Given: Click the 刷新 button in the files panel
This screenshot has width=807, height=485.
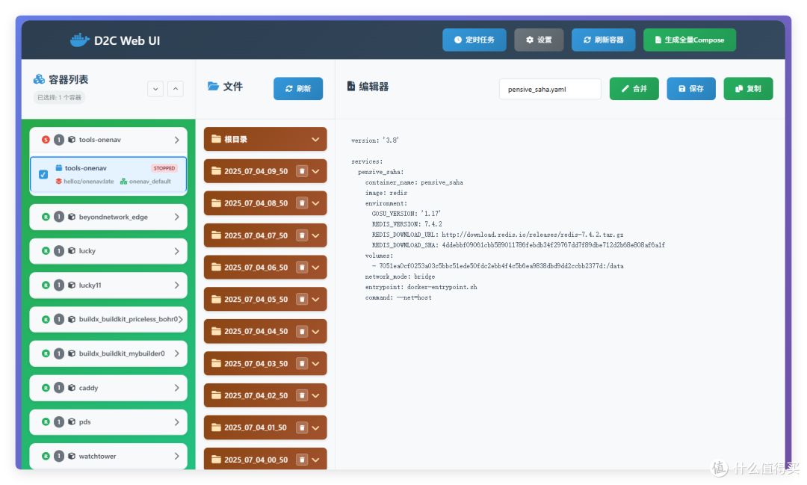Looking at the screenshot, I should (x=298, y=89).
